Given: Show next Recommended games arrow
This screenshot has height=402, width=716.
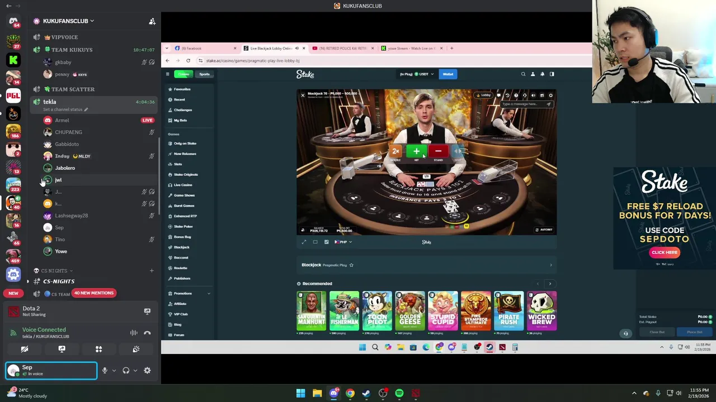Looking at the screenshot, I should [550, 284].
